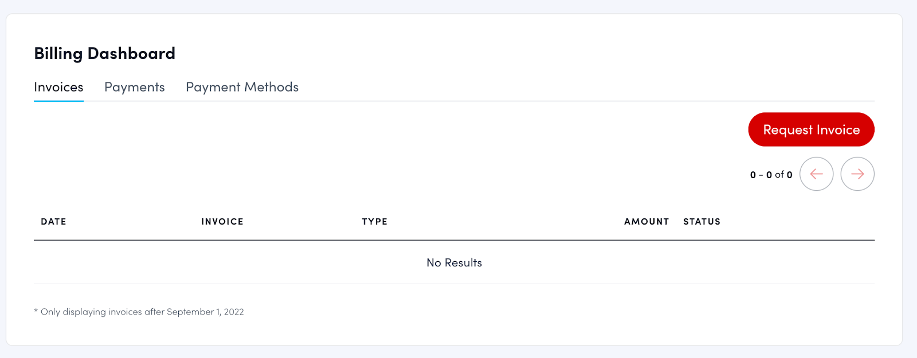The width and height of the screenshot is (917, 358).
Task: Click the '0 - 0' range in the pagination
Action: pos(761,175)
